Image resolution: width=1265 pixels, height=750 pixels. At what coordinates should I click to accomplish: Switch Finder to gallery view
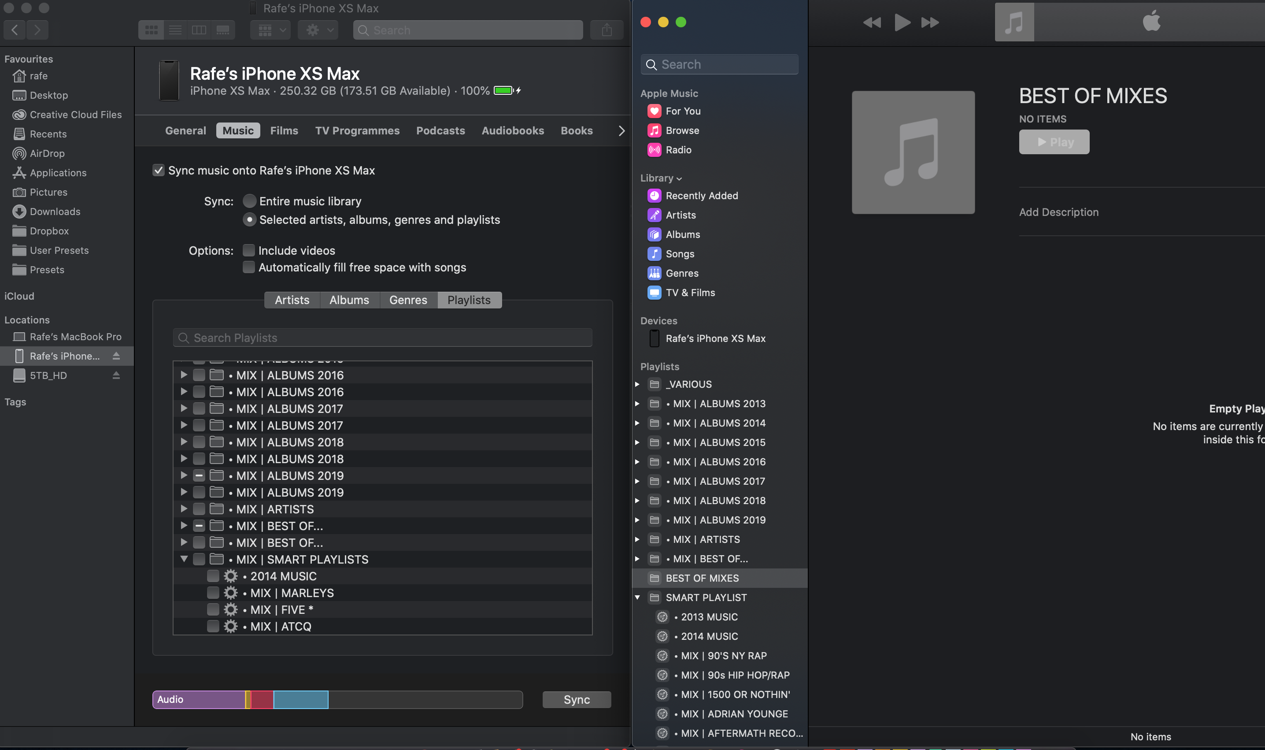223,30
